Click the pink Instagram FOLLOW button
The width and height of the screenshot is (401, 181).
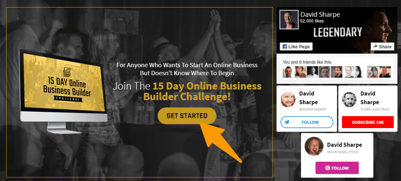337,168
